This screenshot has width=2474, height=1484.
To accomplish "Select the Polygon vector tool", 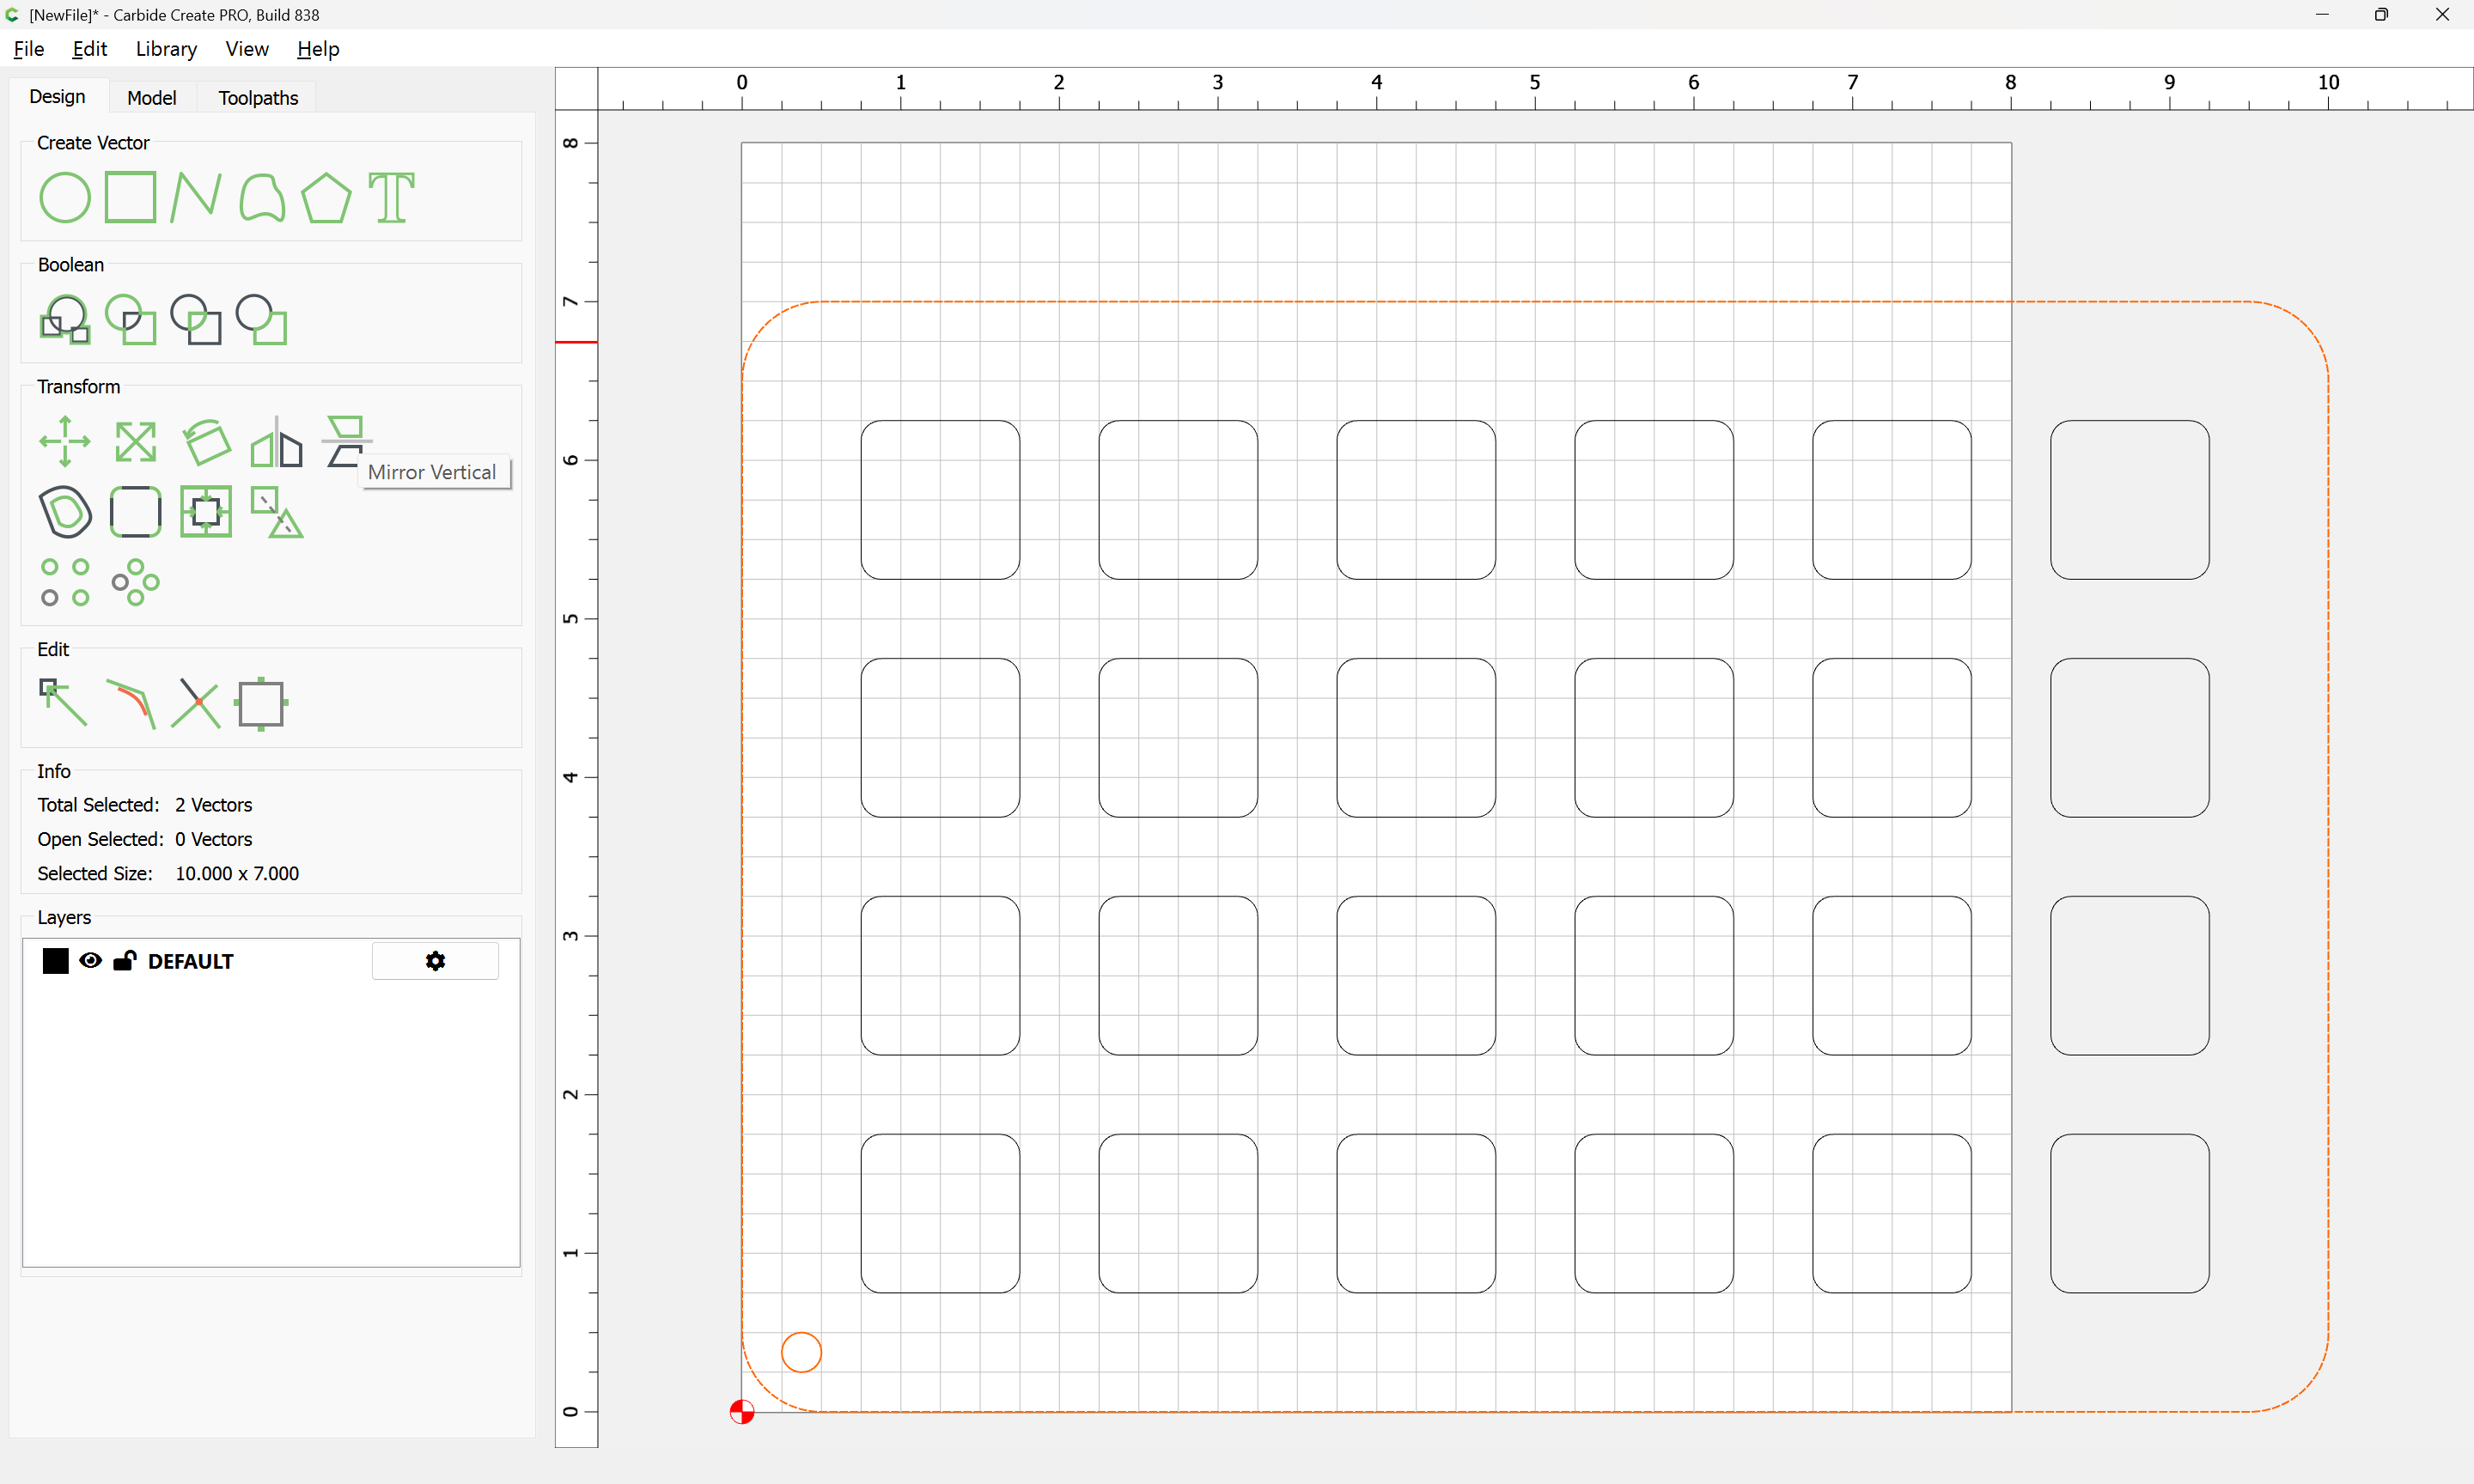I will [327, 197].
